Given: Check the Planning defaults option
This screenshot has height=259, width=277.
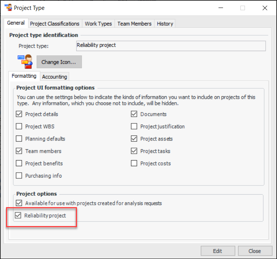Looking at the screenshot, I should point(19,139).
